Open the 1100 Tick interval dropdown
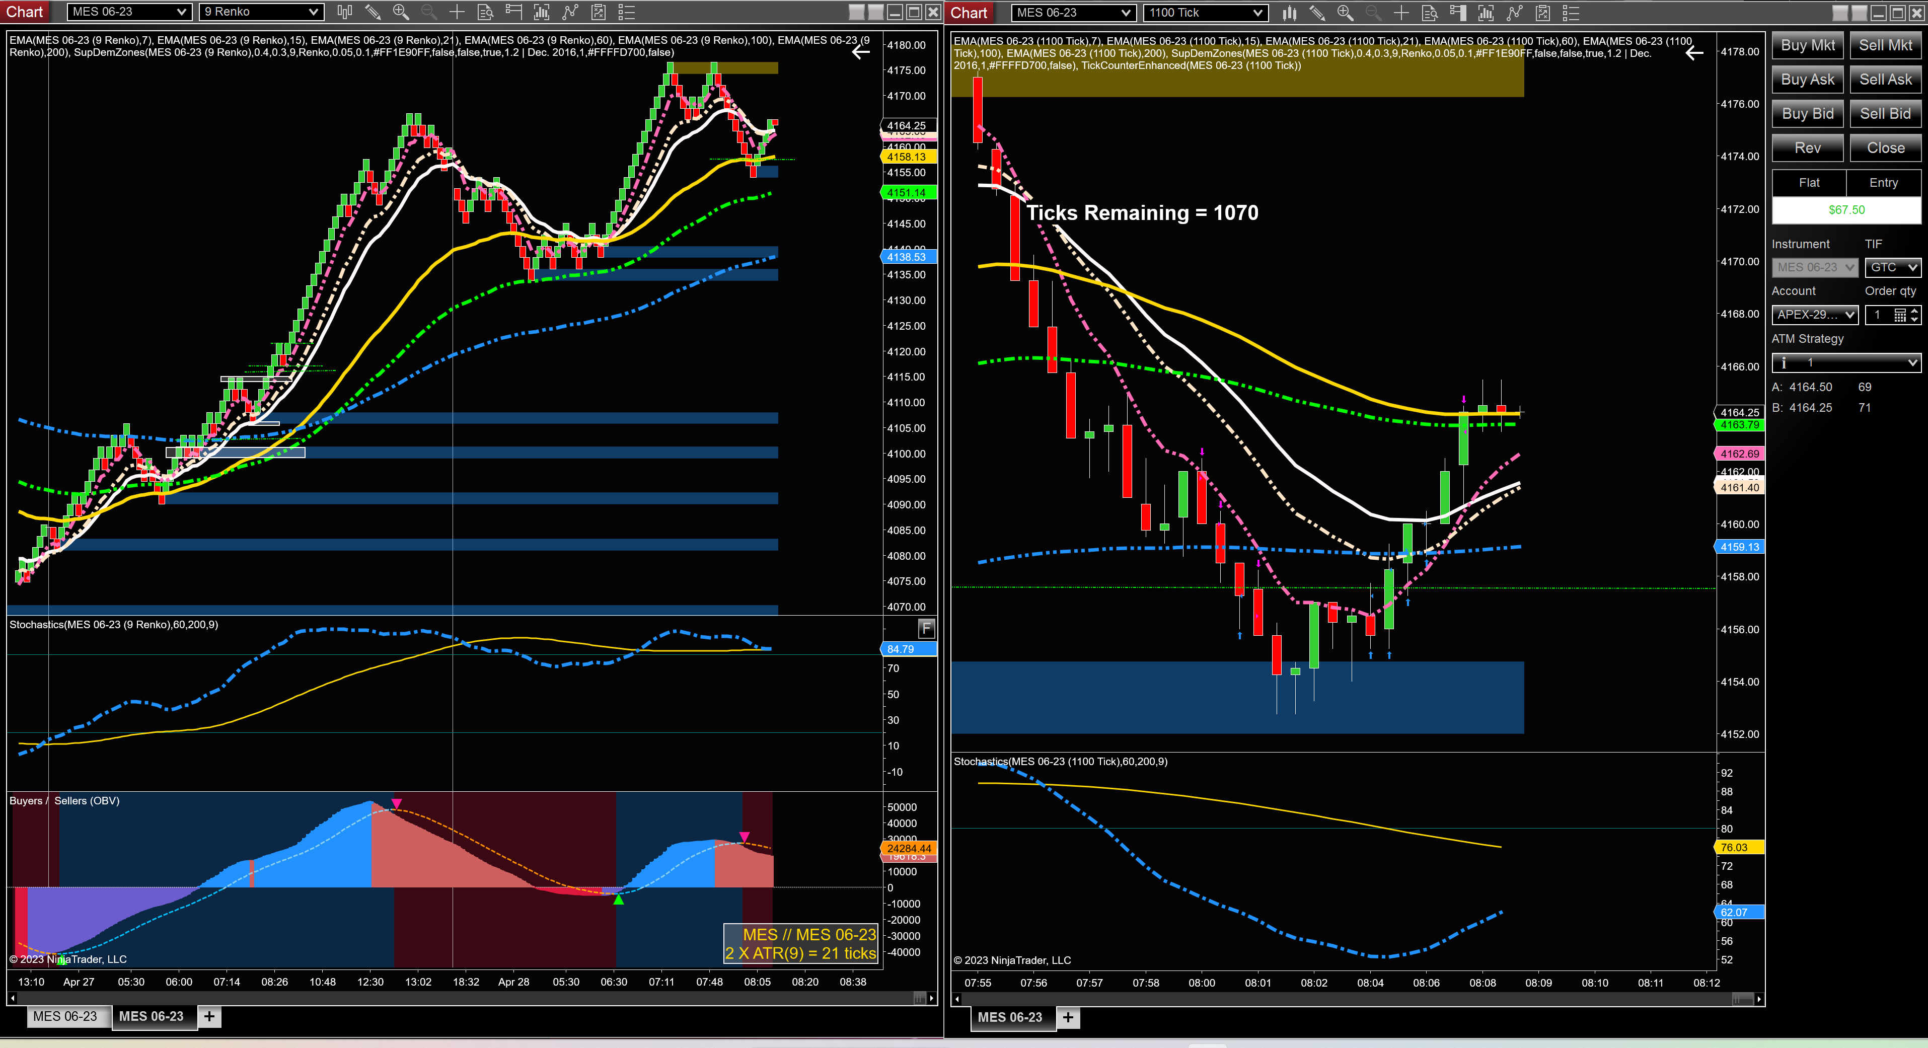Screen dimensions: 1928x1048 pyautogui.click(x=1206, y=13)
